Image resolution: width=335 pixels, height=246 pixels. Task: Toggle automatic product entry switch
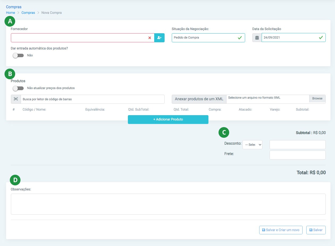click(x=18, y=55)
